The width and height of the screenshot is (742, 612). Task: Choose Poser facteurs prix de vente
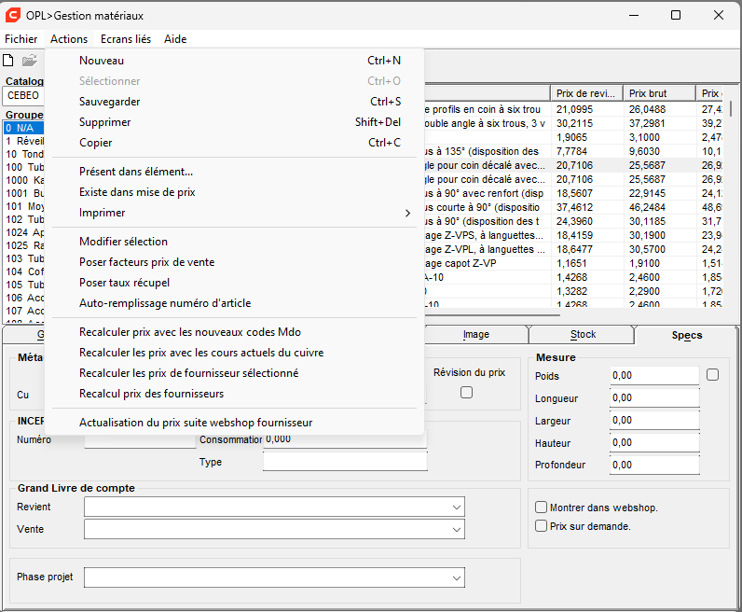234,262
